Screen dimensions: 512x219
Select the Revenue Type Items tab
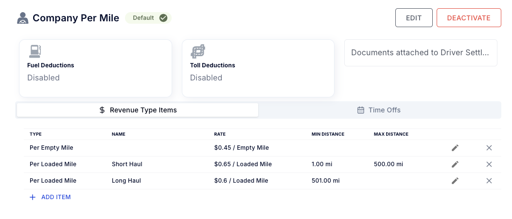(x=138, y=110)
